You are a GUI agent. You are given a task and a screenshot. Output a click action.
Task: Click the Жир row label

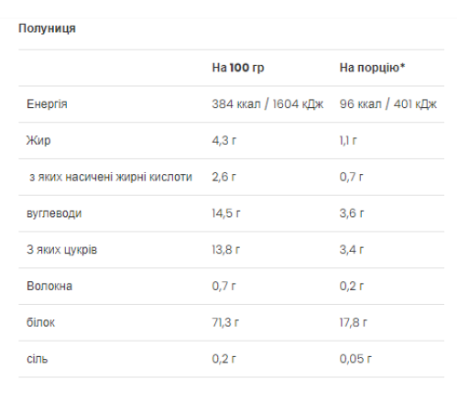coord(38,140)
